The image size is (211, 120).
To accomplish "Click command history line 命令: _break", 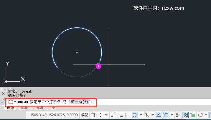I will pyautogui.click(x=20, y=91).
